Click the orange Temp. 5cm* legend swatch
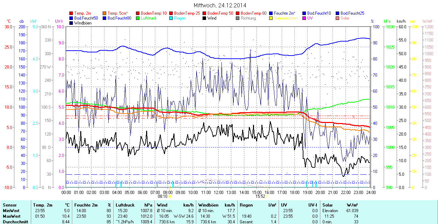The image size is (438, 224). click(x=105, y=13)
